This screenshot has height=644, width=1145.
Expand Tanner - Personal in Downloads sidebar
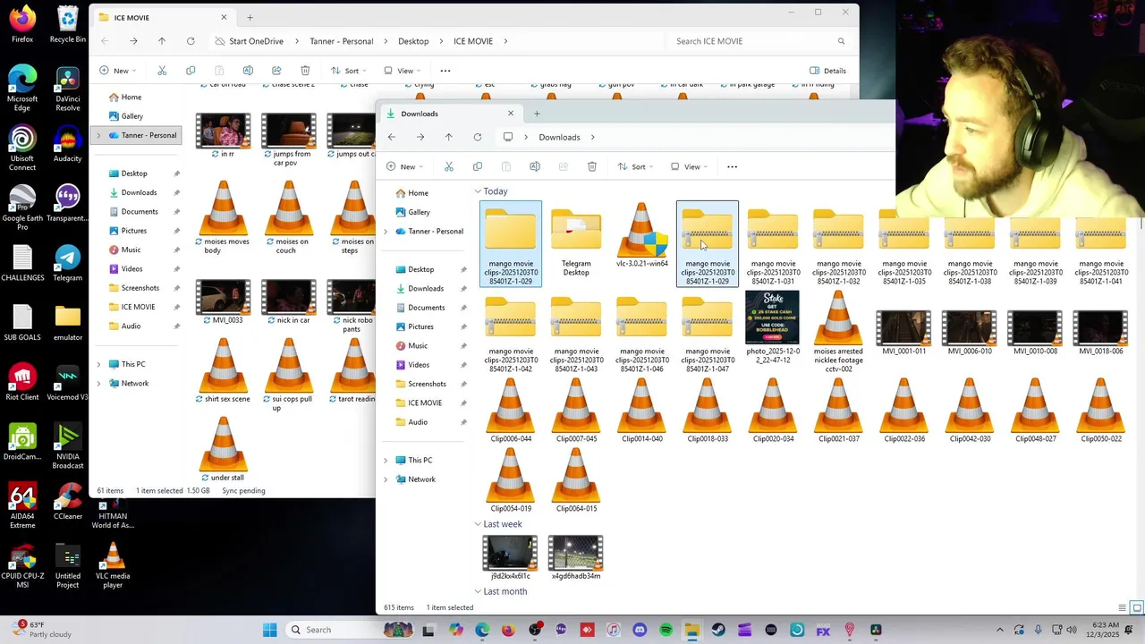click(x=386, y=232)
